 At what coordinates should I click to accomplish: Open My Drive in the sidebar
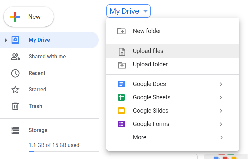click(49, 40)
